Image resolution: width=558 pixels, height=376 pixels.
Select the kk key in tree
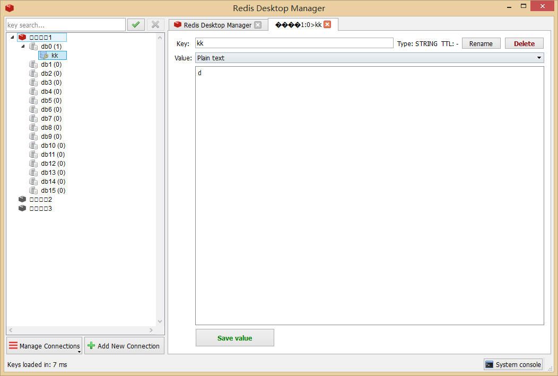pos(55,56)
